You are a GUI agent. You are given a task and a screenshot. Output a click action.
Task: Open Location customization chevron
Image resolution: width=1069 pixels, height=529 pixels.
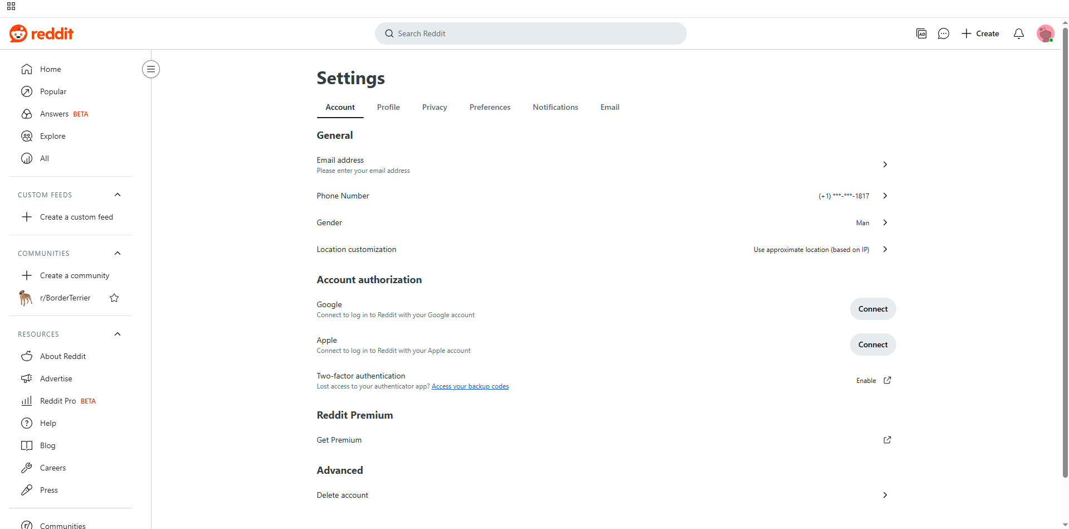pos(885,249)
